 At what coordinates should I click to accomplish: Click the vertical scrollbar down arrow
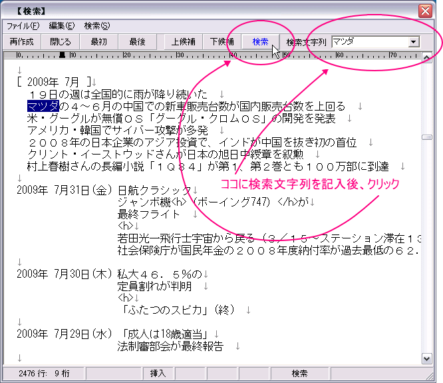(x=427, y=359)
